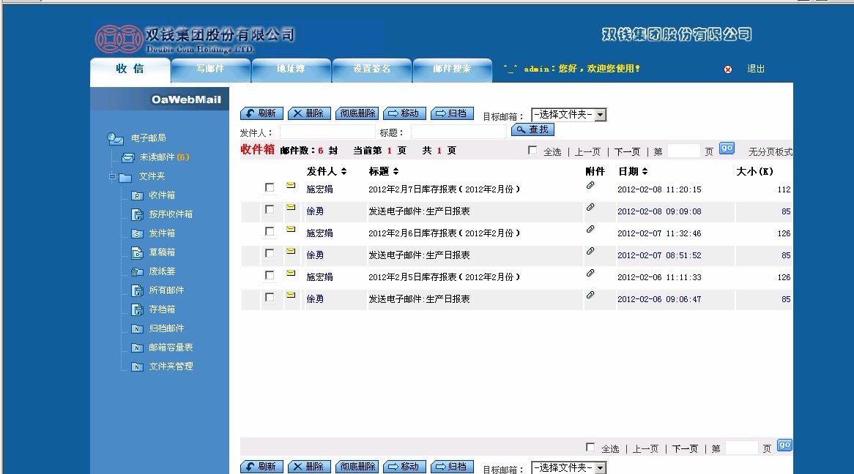Click the 邮箱容量表 icon

137,347
